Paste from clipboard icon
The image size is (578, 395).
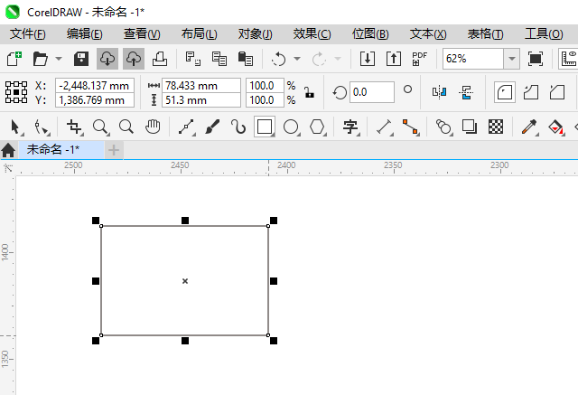tap(246, 59)
